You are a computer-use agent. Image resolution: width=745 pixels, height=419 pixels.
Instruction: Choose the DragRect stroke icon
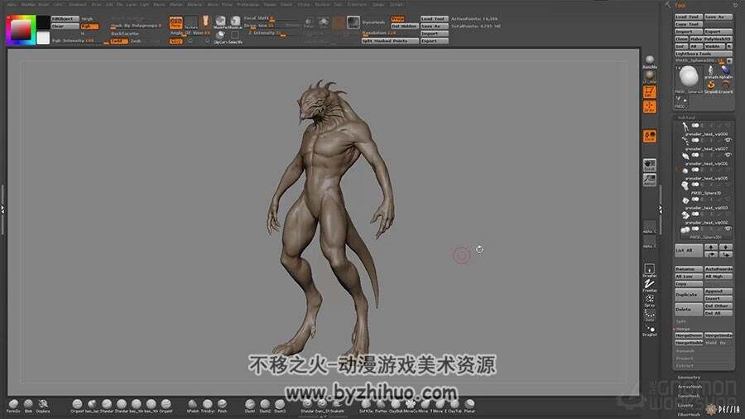(650, 270)
